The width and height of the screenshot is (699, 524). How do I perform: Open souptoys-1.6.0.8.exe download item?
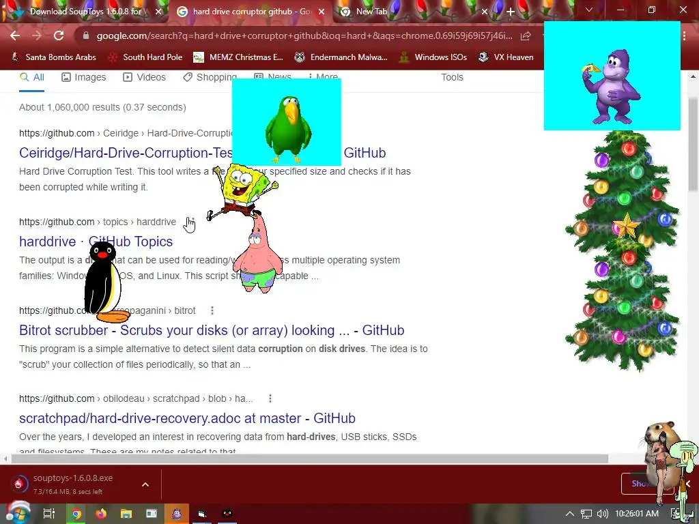click(74, 484)
